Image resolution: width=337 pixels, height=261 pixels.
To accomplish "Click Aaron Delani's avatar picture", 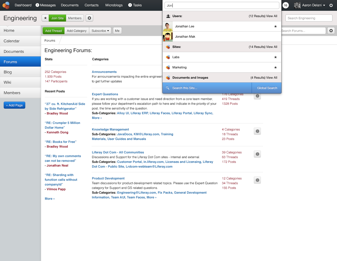I will [297, 5].
